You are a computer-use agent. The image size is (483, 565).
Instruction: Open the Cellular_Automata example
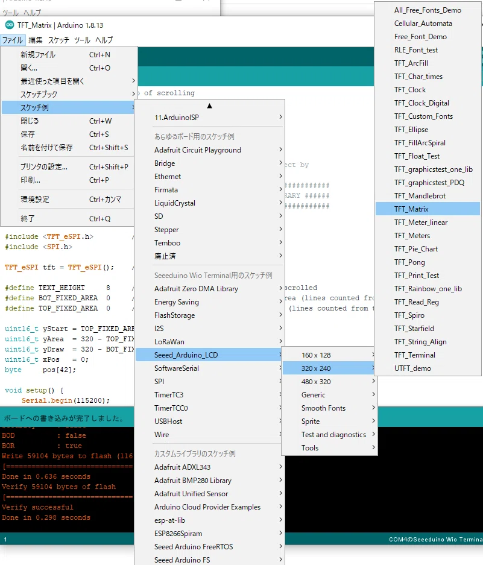pyautogui.click(x=428, y=24)
